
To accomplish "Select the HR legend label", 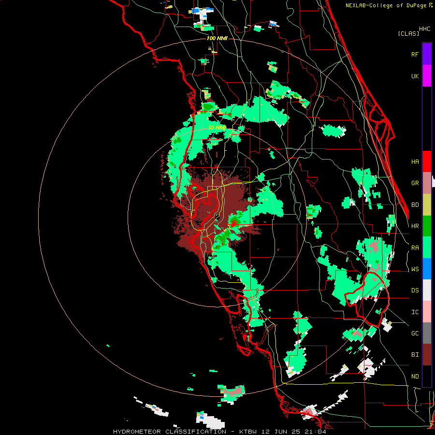I will pos(415,226).
